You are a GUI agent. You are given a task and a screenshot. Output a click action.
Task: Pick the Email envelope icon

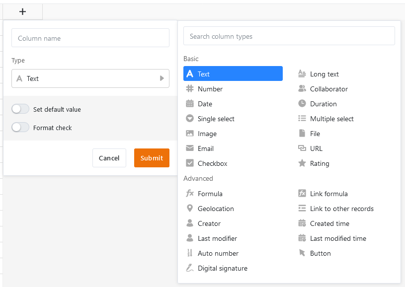tap(189, 148)
